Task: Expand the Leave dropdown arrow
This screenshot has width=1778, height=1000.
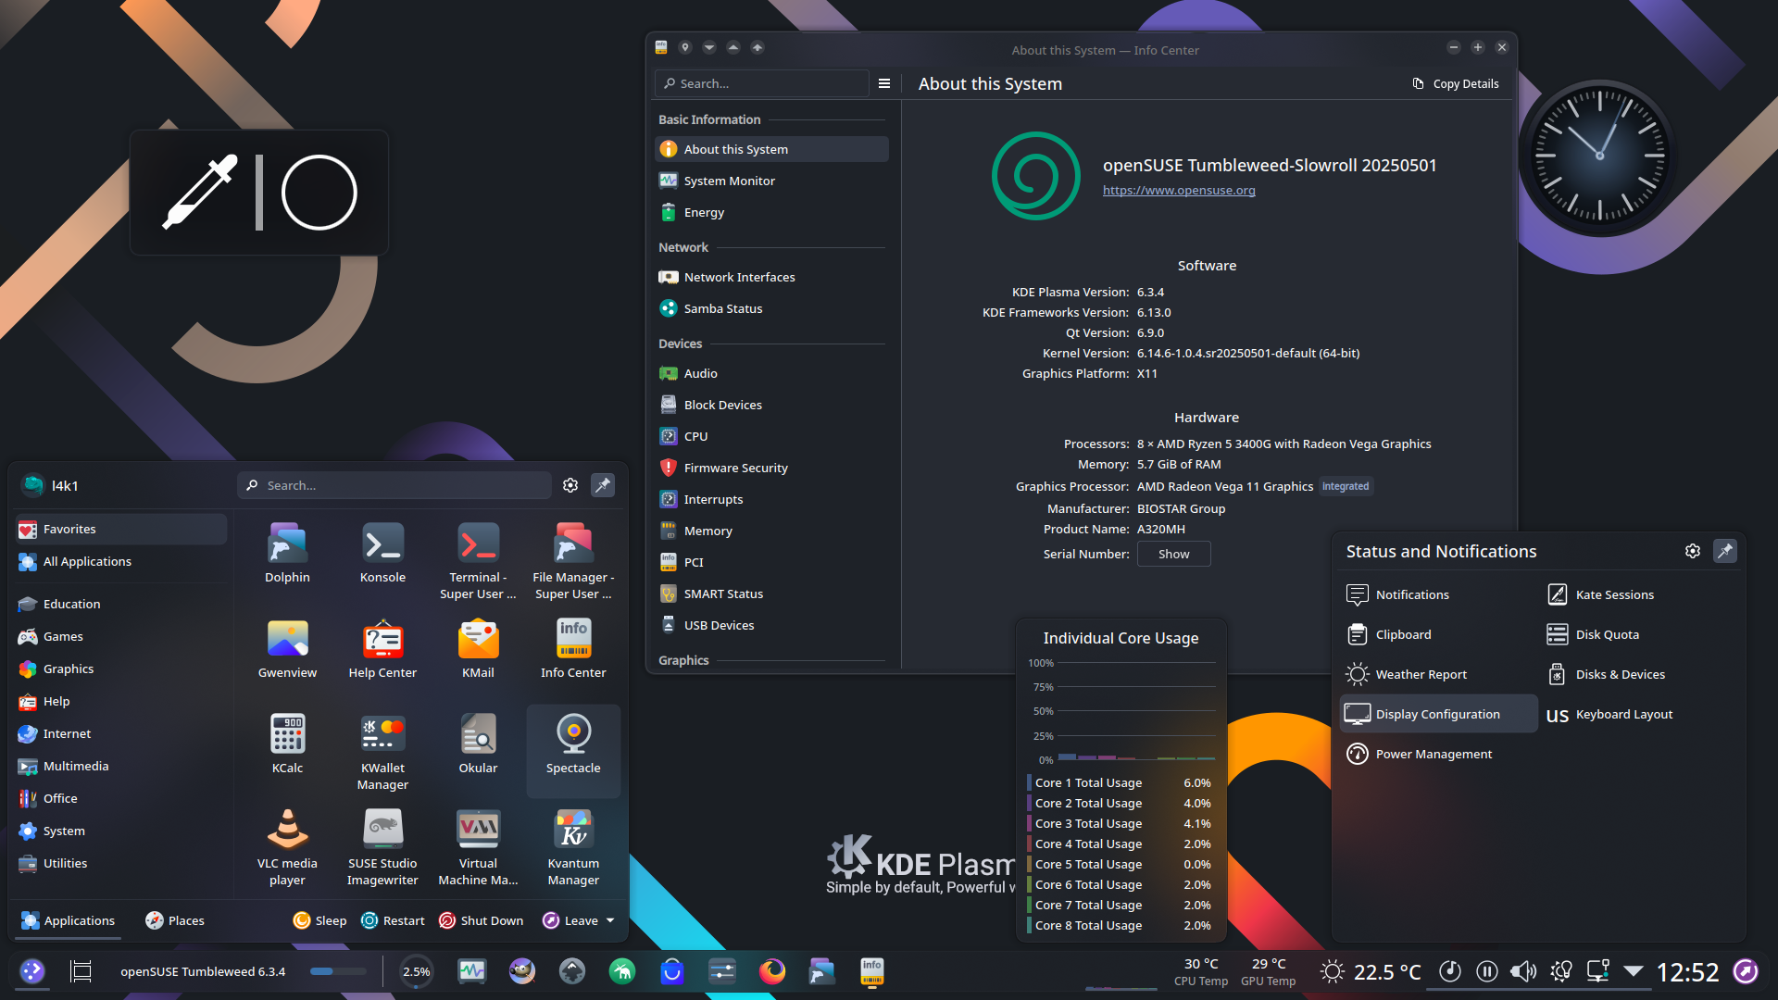Action: (610, 920)
